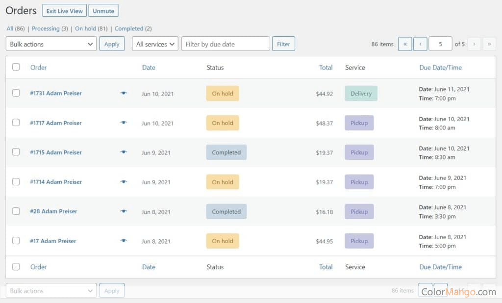
Task: Jump to the last page with the double-right arrow
Action: point(489,44)
